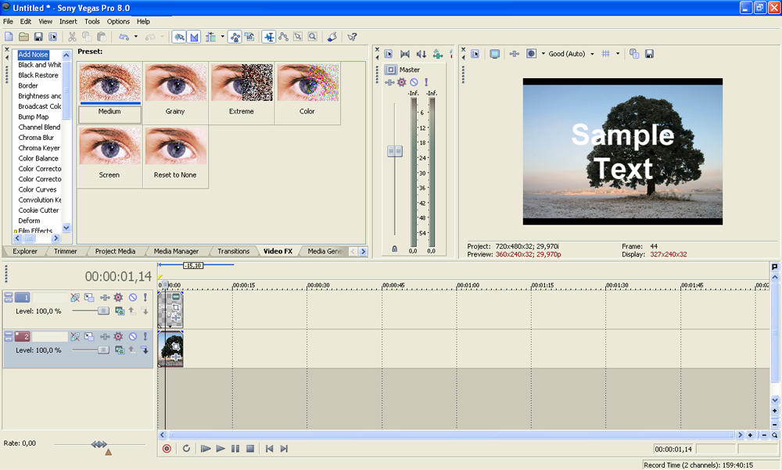Toggle Enable Snapping button
Viewport: 782px width, 470px height.
point(179,37)
